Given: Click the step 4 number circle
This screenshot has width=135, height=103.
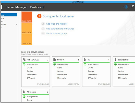Looking at the screenshot, I should point(43,34).
